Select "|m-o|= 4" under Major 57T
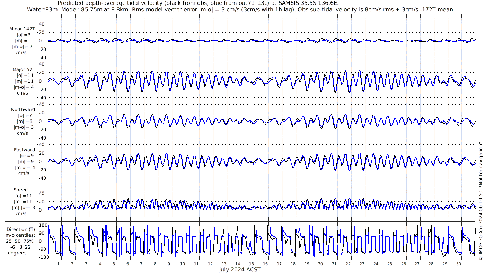This screenshot has width=485, height=277. tap(23, 87)
